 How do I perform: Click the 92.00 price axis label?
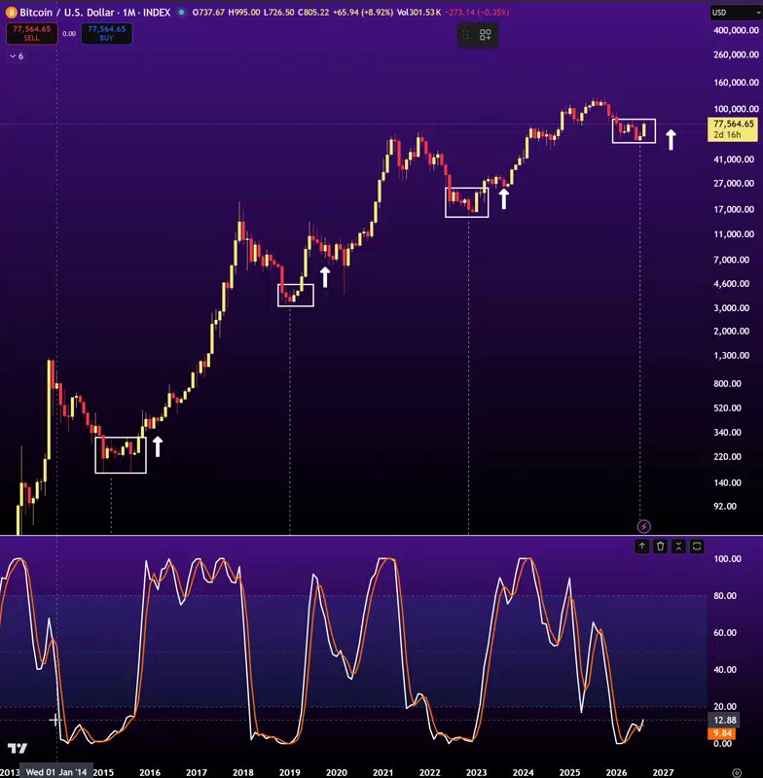pyautogui.click(x=725, y=506)
